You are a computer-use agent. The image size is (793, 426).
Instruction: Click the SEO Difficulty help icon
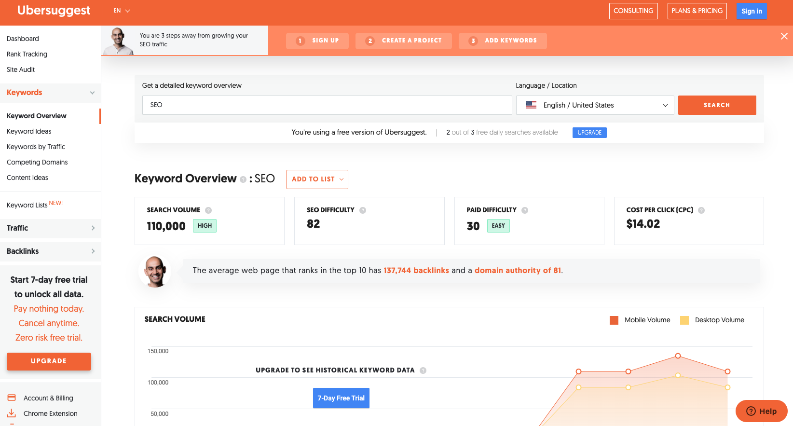tap(363, 210)
